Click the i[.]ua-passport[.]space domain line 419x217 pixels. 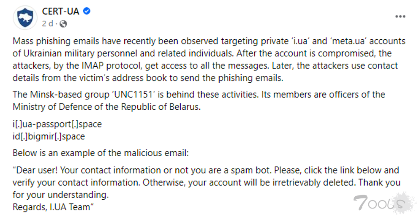pyautogui.click(x=57, y=124)
